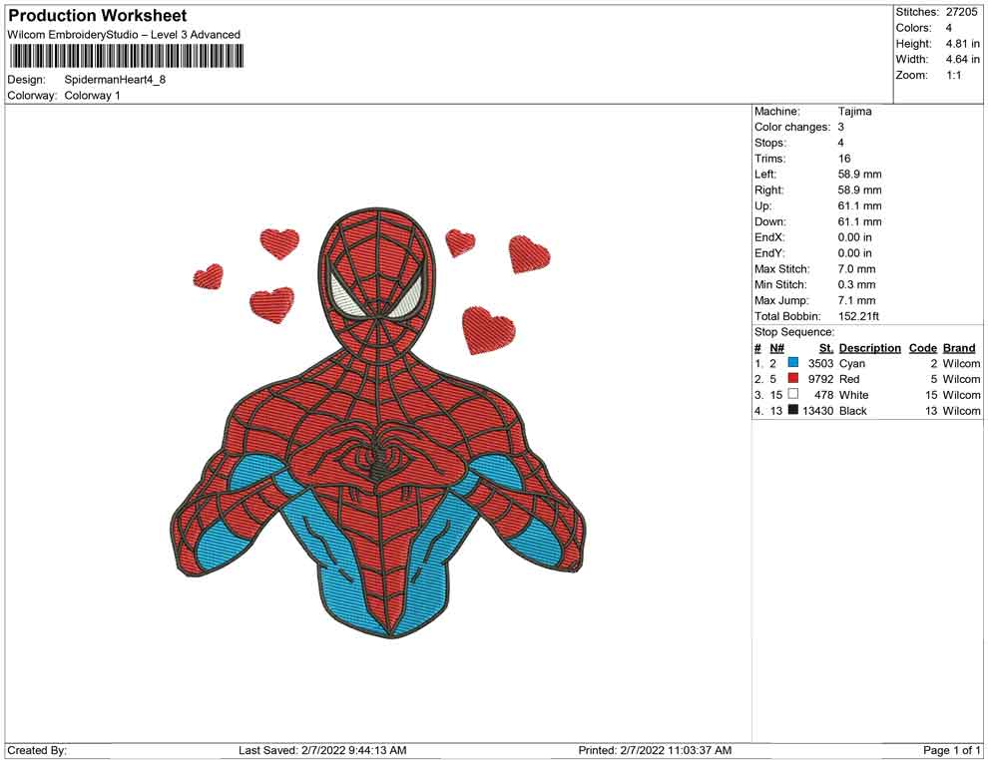Click the 'Last Saved: 2/7/2022 9:44:13 AM' text
988x760 pixels.
point(322,750)
